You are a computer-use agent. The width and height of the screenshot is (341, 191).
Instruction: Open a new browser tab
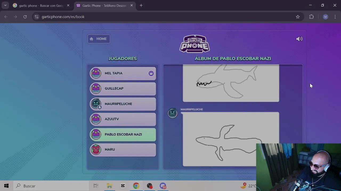point(141,5)
